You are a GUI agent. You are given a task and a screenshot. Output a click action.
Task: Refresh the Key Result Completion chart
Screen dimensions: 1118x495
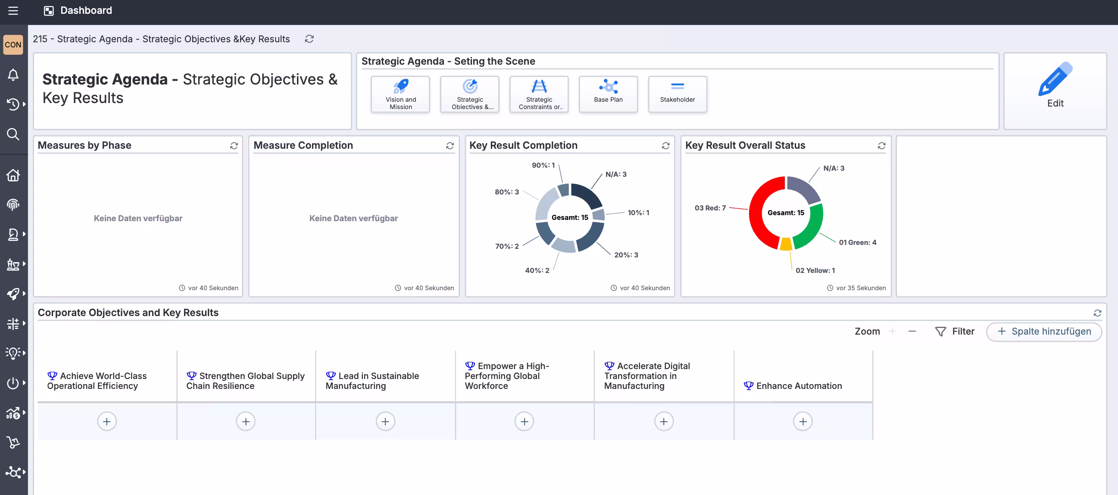(x=665, y=146)
